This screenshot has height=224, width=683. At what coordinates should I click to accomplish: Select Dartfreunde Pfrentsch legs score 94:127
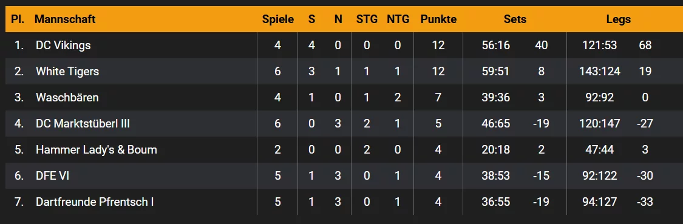click(599, 202)
